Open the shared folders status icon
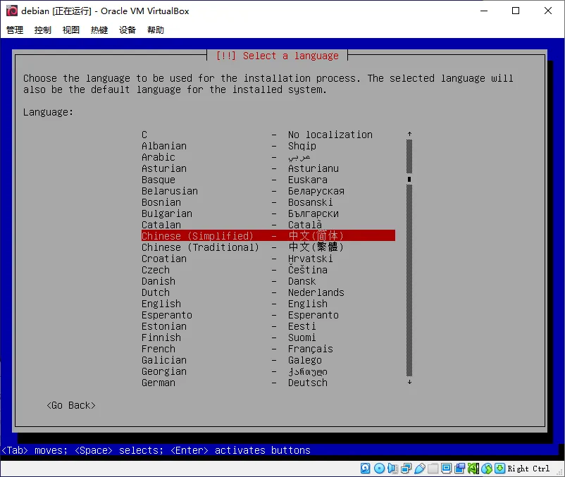 (x=433, y=469)
